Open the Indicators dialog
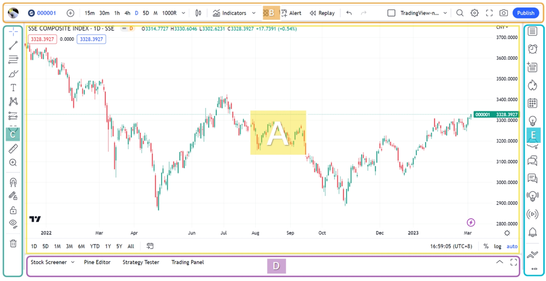546x281 pixels. 229,13
